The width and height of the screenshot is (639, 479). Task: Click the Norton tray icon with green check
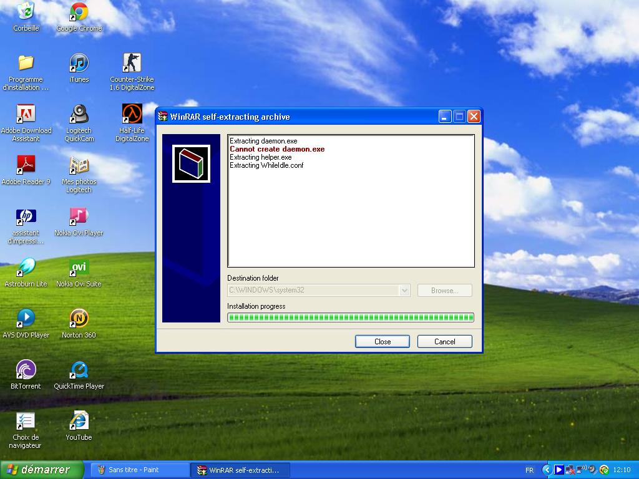click(604, 470)
